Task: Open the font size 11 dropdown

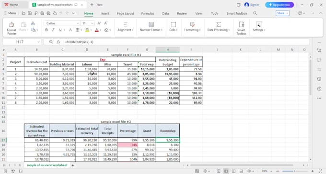Action: coord(92,23)
